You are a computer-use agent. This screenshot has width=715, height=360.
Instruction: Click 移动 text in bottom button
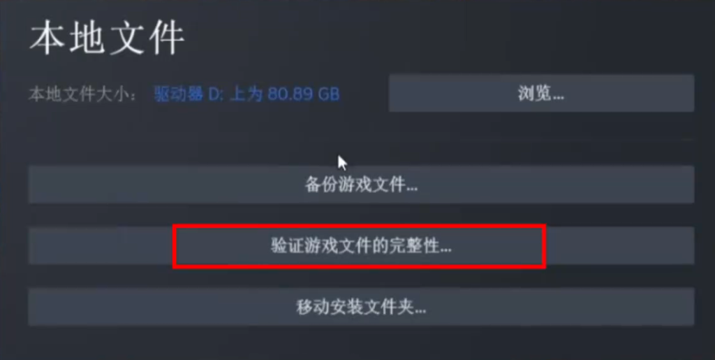pos(314,307)
